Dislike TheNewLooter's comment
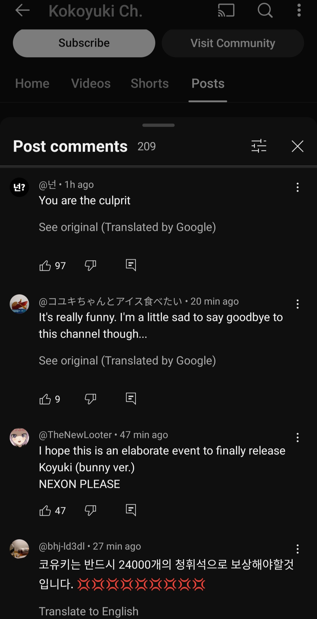Screen dimensions: 317x619 point(90,510)
